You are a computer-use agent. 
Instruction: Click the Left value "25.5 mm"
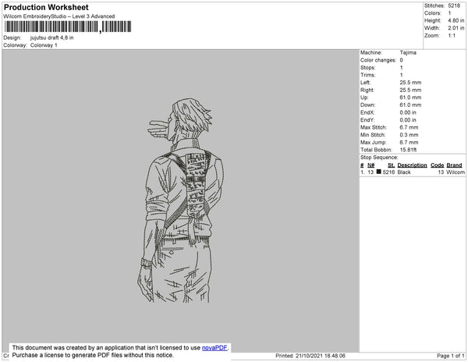coord(410,83)
